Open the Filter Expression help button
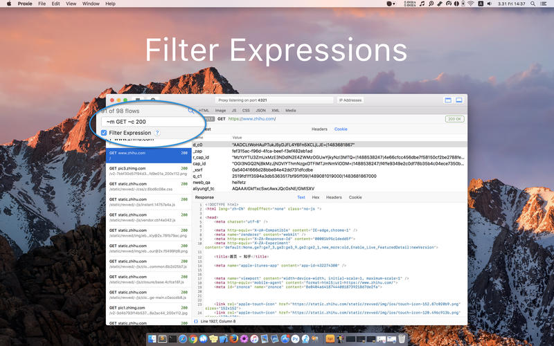 [157, 133]
